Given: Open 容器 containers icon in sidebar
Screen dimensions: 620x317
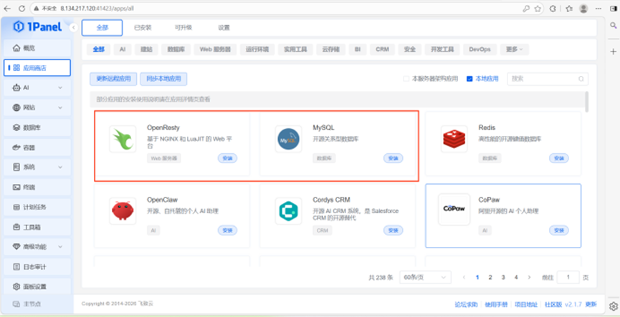Looking at the screenshot, I should point(16,147).
